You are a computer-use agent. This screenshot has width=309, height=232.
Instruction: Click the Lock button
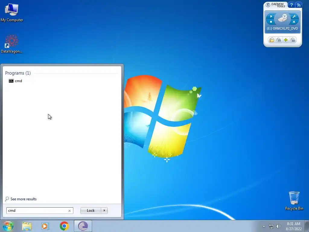[x=91, y=211]
